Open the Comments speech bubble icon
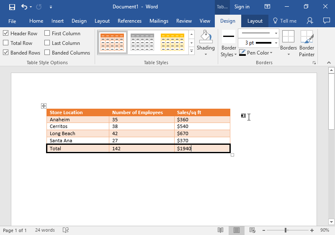 (x=327, y=21)
